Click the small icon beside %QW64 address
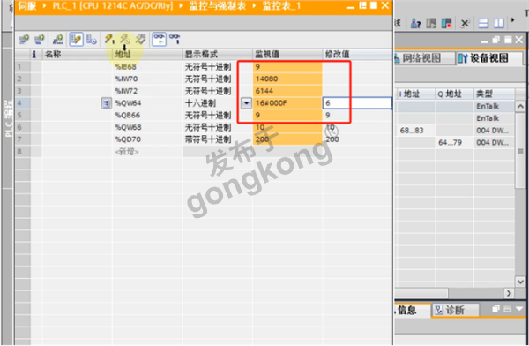Viewport: 529px width, 346px height. coord(107,102)
